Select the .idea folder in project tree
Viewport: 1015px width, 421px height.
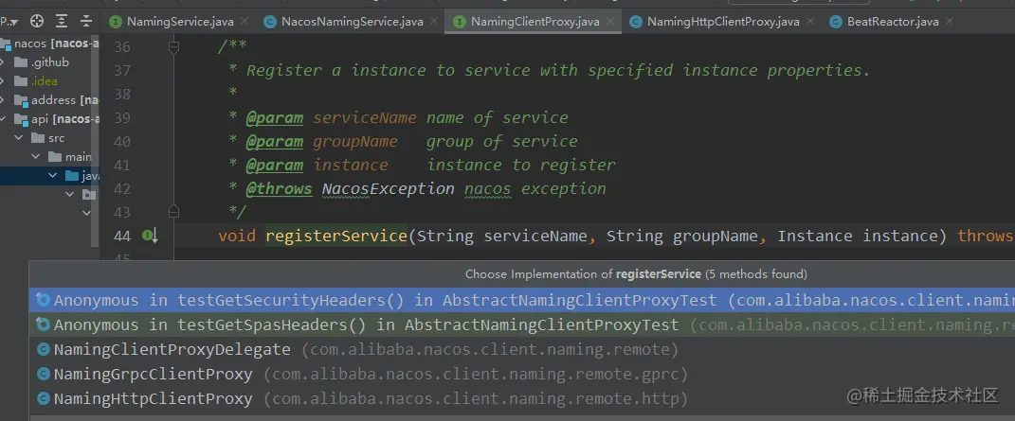[x=44, y=81]
